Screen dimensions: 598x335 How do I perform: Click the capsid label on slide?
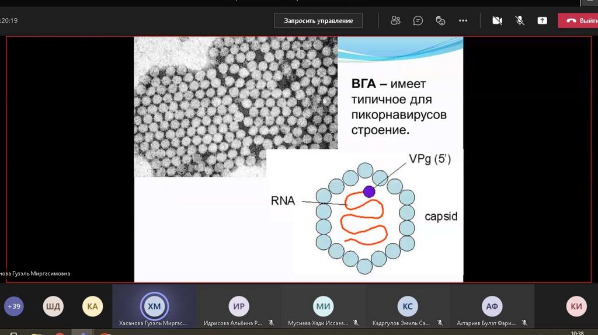tap(441, 216)
